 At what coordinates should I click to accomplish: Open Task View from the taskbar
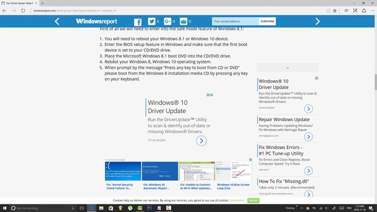(x=82, y=208)
